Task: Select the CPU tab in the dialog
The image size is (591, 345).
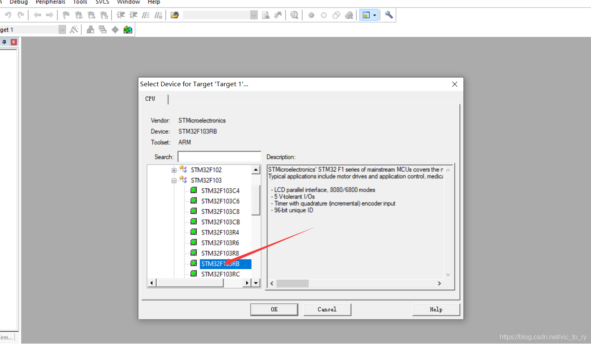Action: [155, 99]
